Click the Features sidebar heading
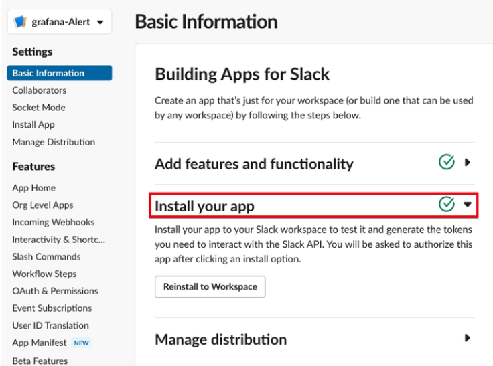This screenshot has width=493, height=366. click(33, 166)
